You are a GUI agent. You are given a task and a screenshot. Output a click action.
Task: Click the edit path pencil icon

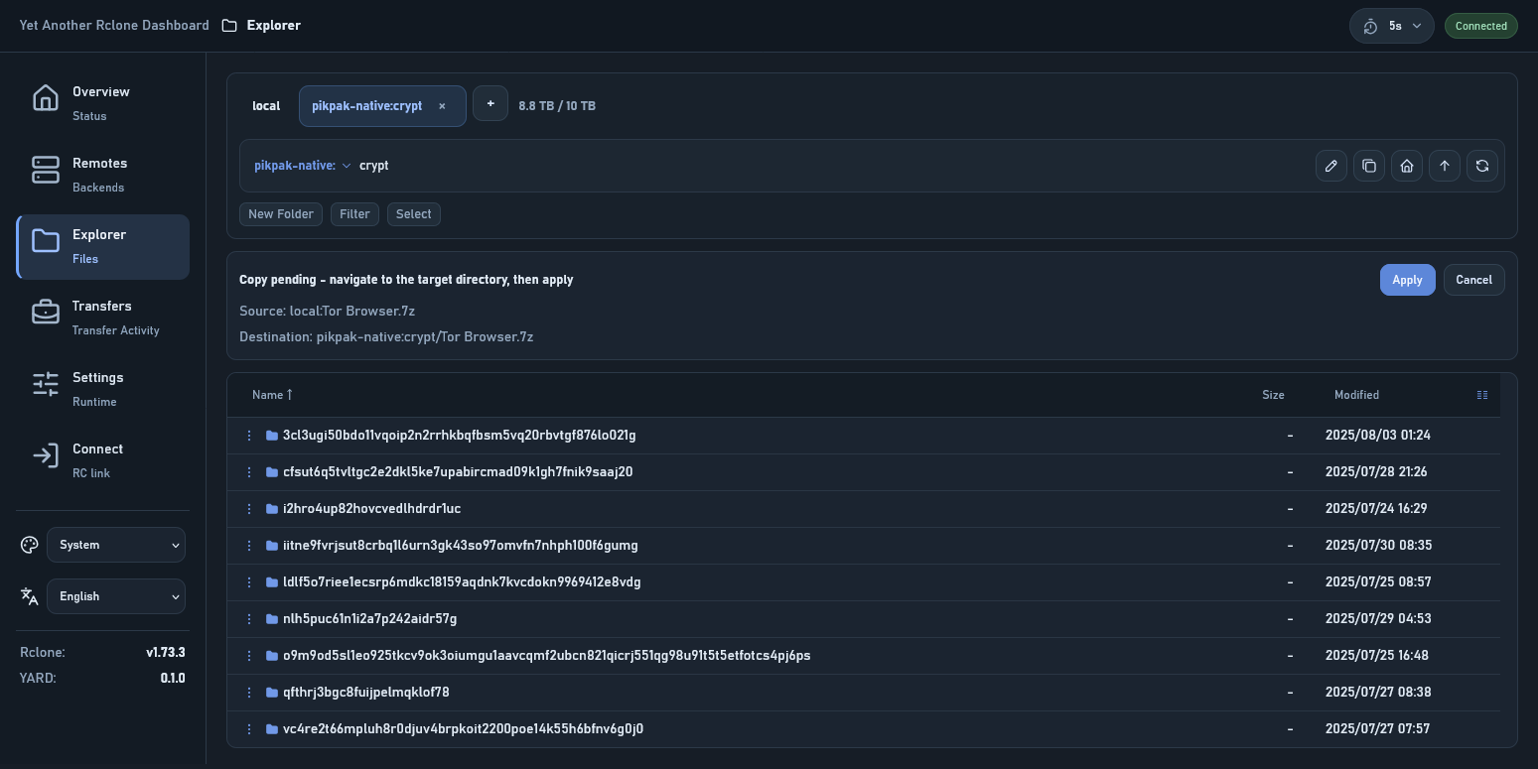(1330, 166)
